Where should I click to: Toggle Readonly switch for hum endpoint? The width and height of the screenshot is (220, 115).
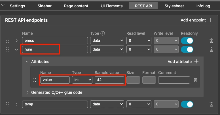click(187, 49)
